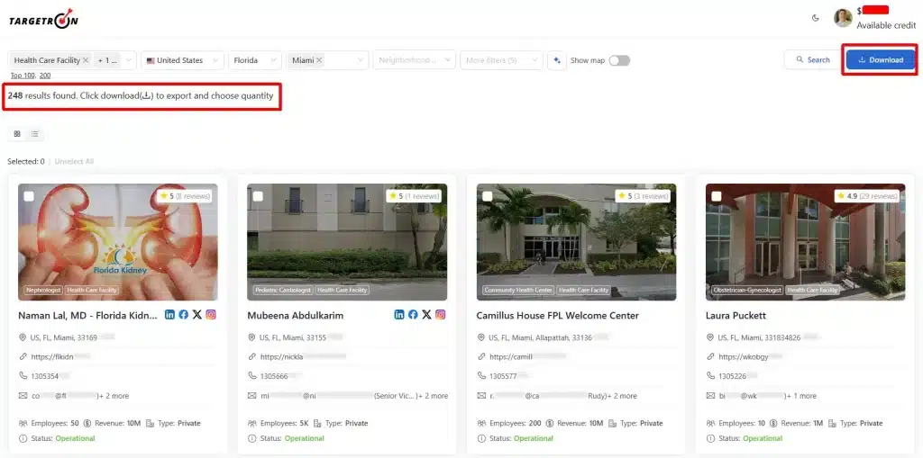
Task: Click Unselect All
Action: click(74, 161)
